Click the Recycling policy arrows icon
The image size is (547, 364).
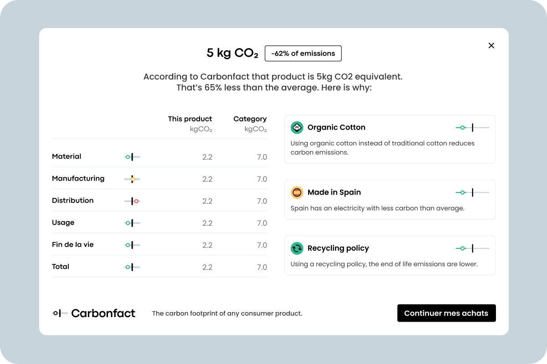coord(297,248)
